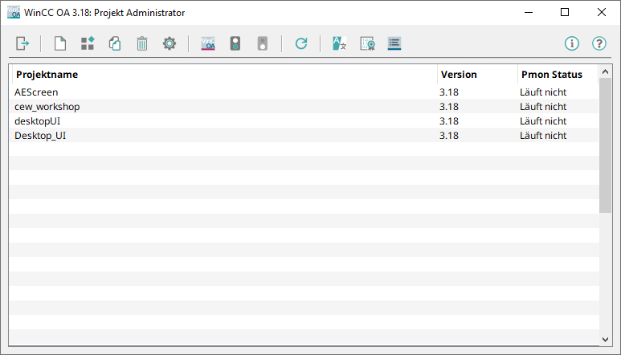This screenshot has height=355, width=621.
Task: Click the scrollbar down arrow
Action: point(605,339)
